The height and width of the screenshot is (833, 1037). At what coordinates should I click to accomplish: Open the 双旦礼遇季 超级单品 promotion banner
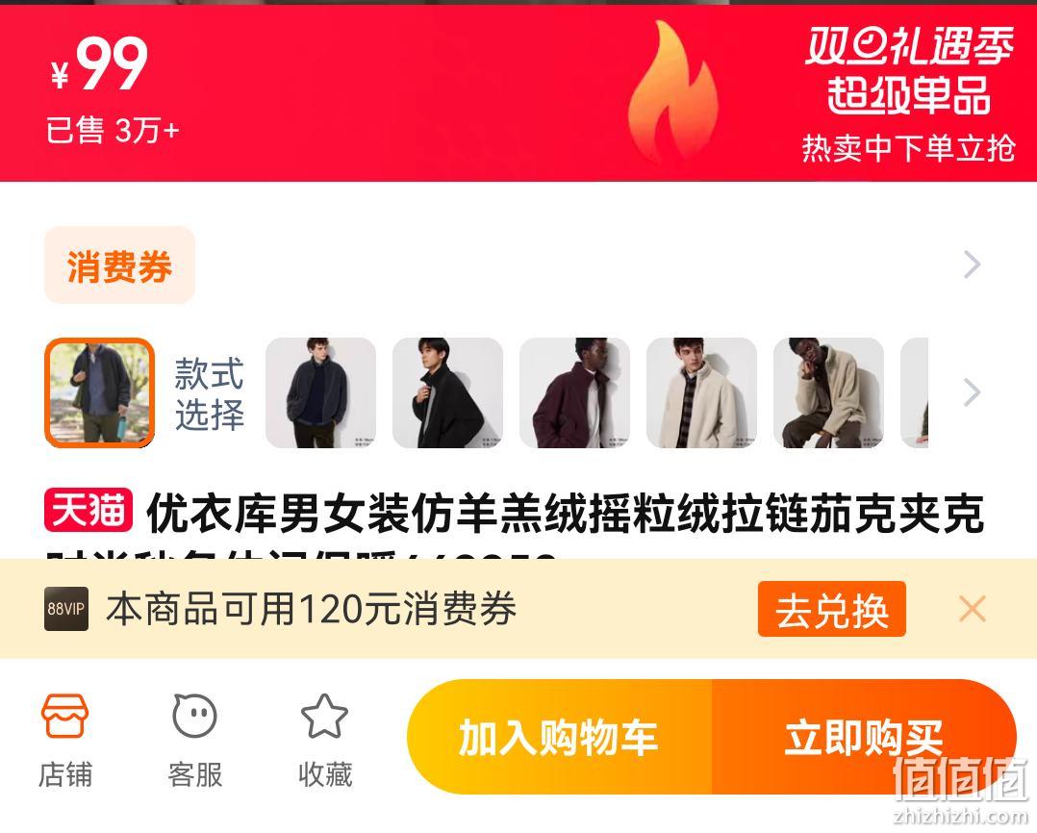pyautogui.click(x=908, y=94)
